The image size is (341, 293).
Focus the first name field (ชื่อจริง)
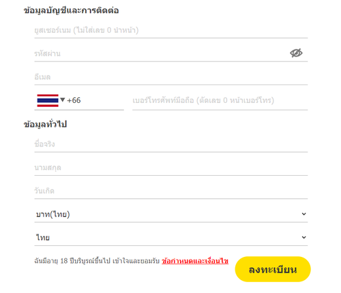pos(171,144)
